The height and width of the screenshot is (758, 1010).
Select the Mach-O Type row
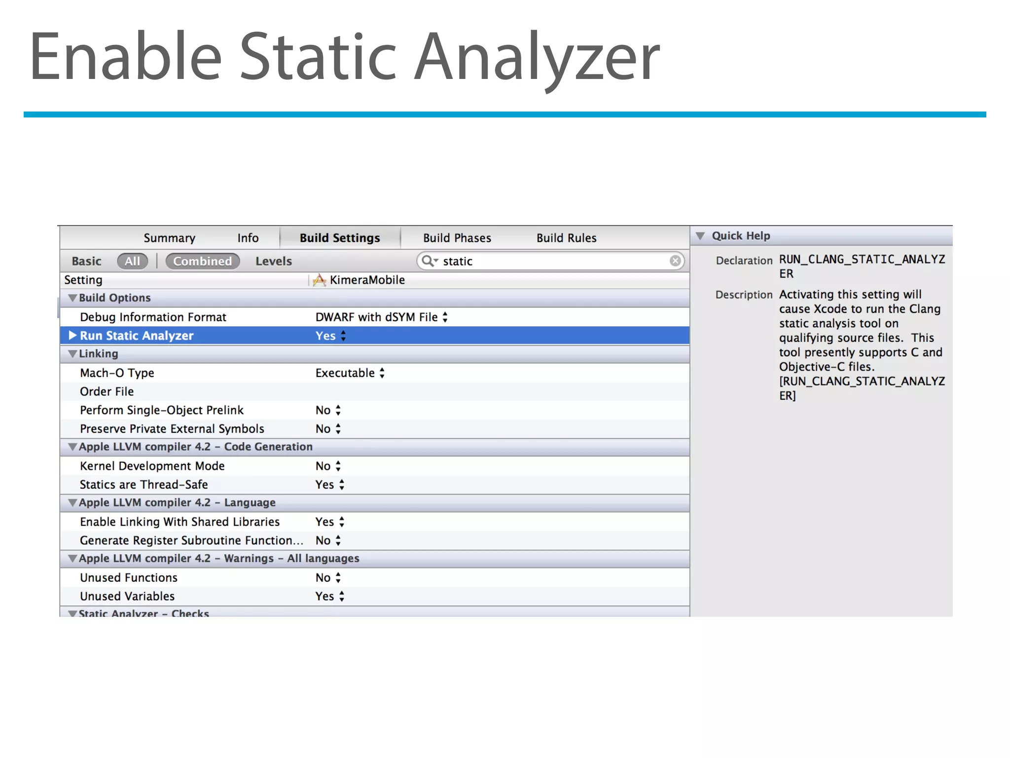coord(375,373)
